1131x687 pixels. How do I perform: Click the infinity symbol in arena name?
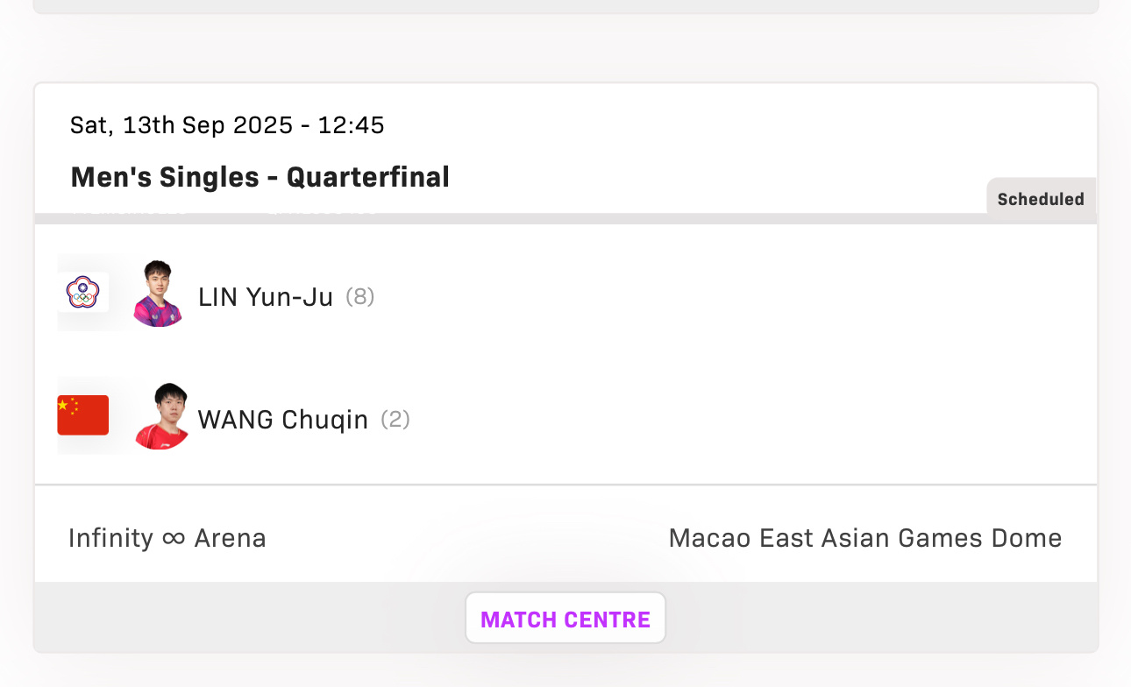pyautogui.click(x=174, y=537)
